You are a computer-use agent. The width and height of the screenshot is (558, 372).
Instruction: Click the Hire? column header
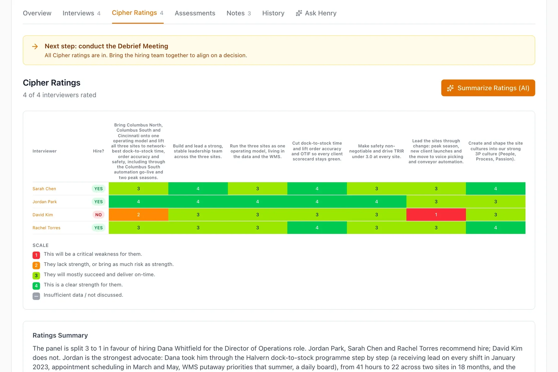click(99, 151)
